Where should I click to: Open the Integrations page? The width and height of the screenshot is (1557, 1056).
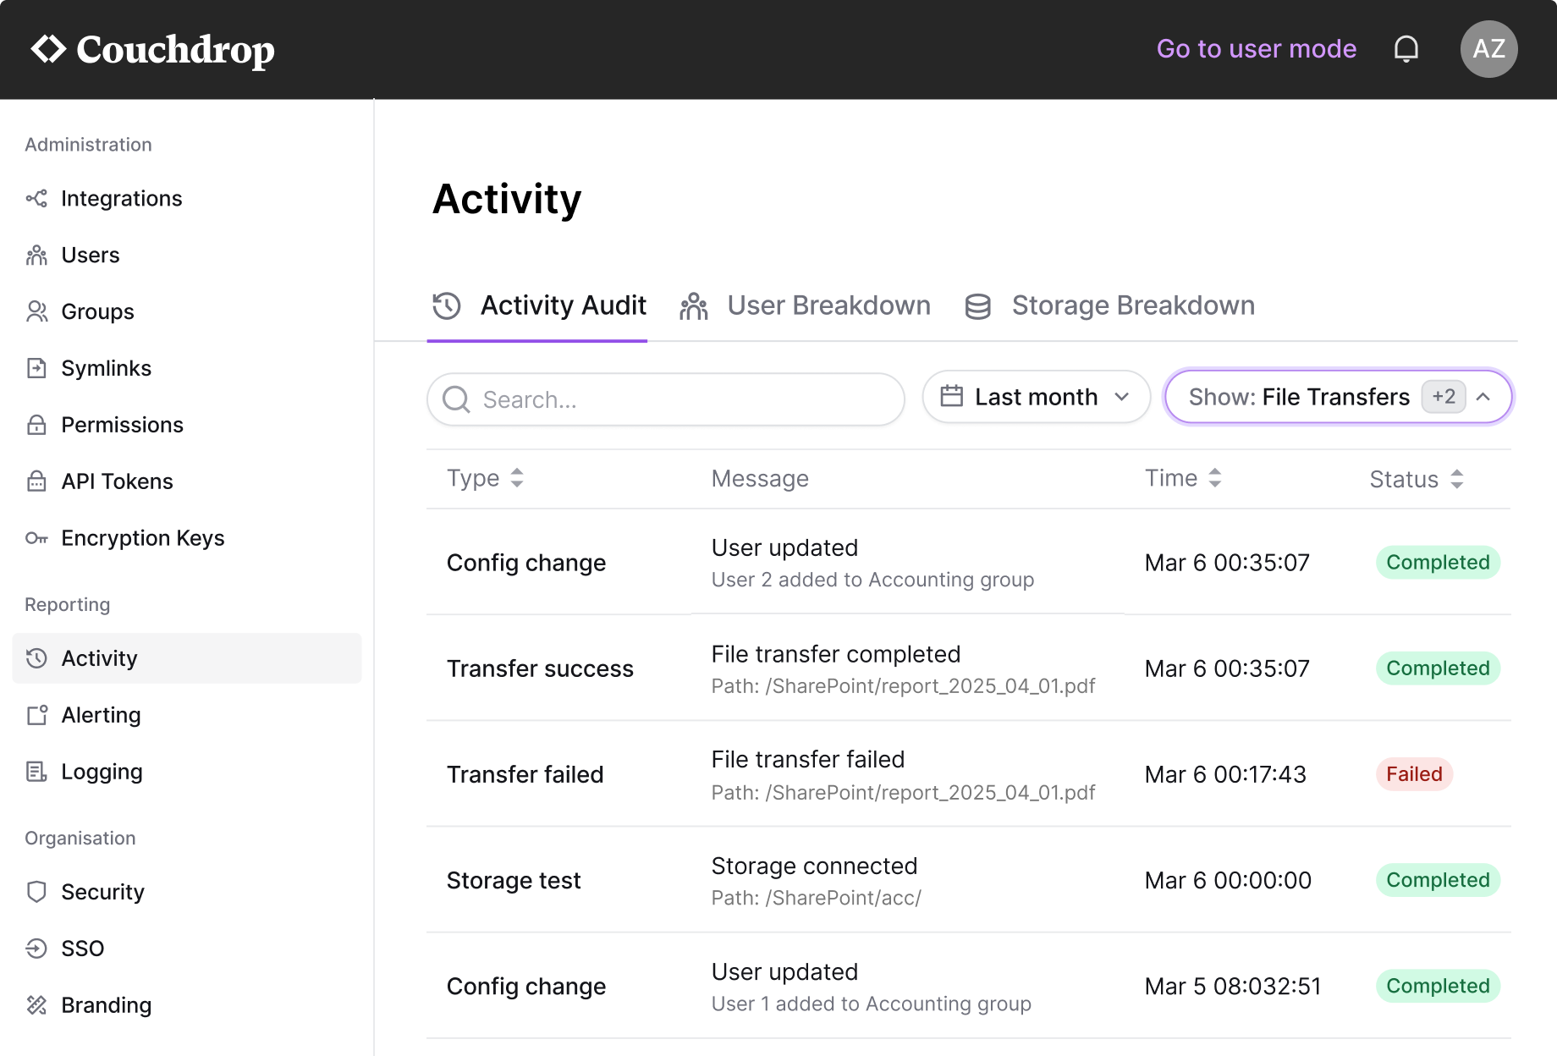pos(121,198)
